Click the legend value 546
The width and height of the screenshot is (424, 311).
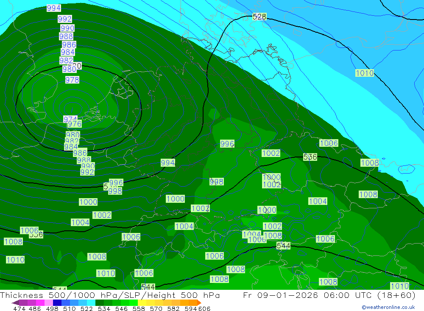click(121, 308)
